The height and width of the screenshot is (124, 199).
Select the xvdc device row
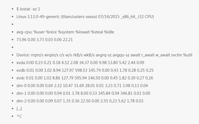coord(85,78)
